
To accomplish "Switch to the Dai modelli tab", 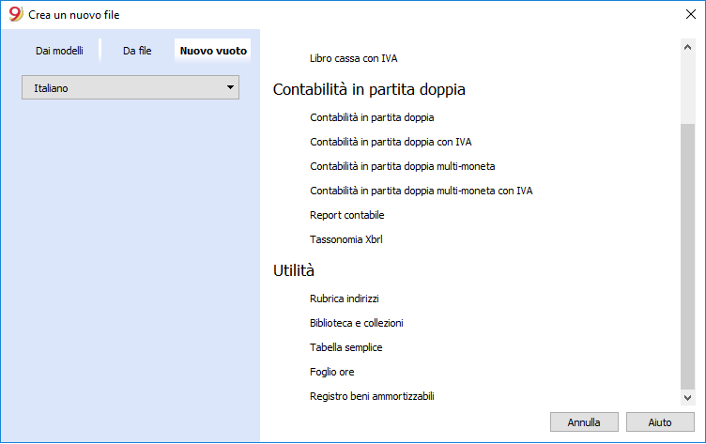I will (x=59, y=51).
